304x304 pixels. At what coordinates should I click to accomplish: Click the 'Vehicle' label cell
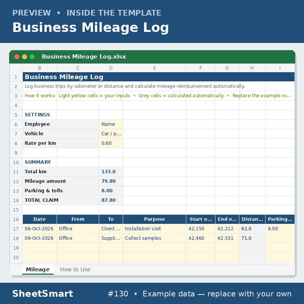point(61,134)
